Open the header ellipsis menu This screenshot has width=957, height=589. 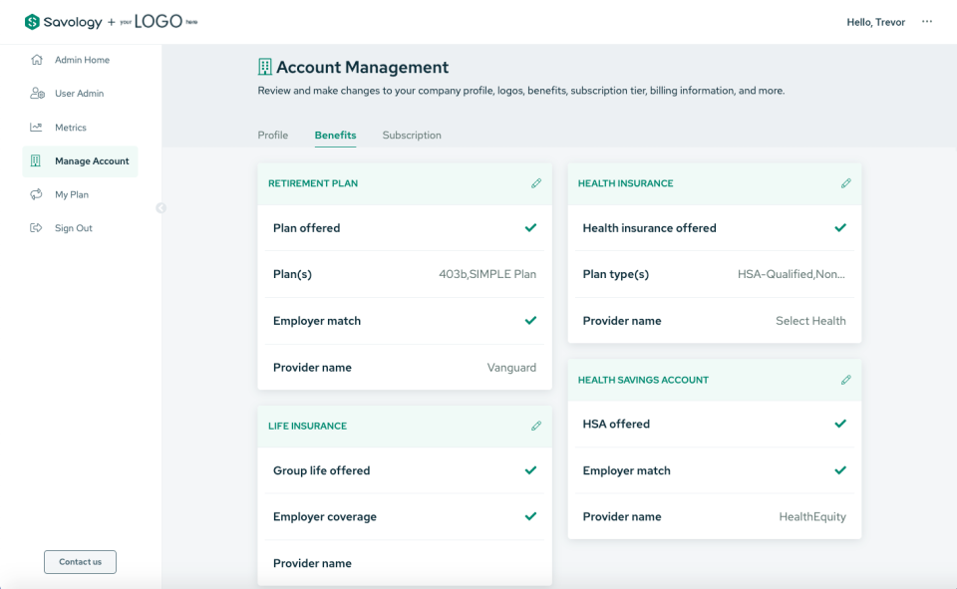point(926,22)
